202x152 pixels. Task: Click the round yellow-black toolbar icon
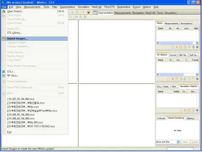click(x=89, y=12)
